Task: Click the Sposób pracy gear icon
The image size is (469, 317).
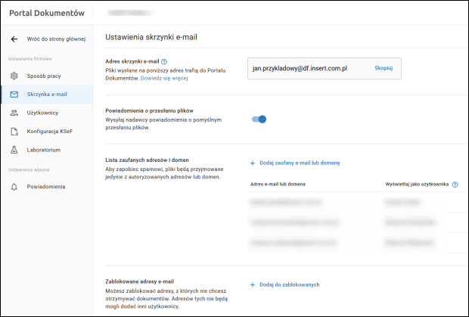Action: [x=14, y=76]
